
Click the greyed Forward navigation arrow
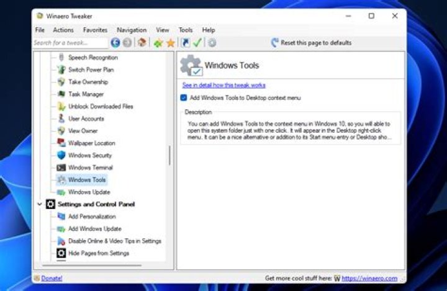127,43
